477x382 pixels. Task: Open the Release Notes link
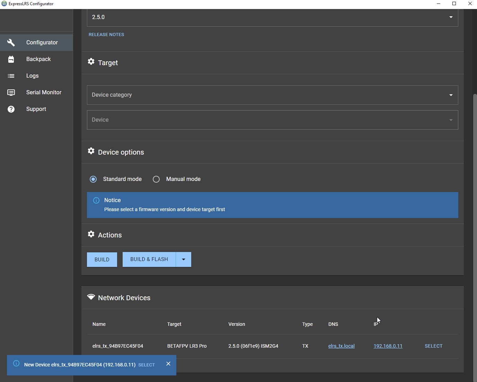106,35
